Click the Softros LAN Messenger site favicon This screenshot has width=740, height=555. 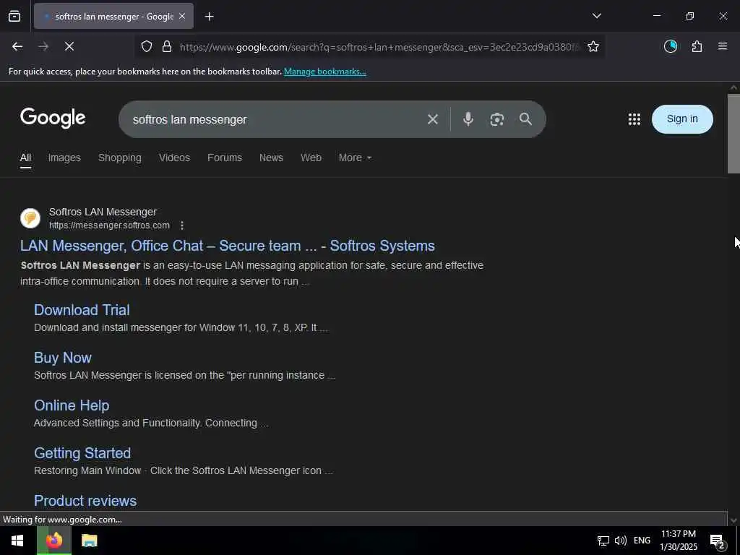[x=30, y=218]
